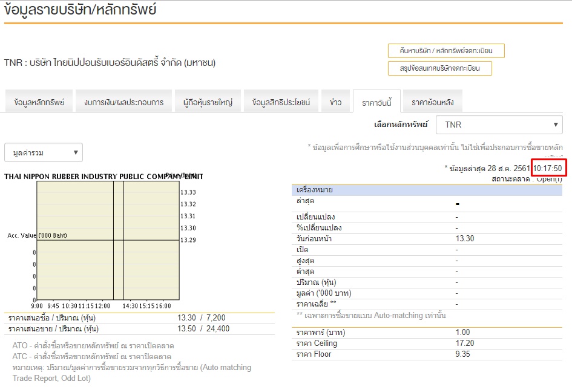
Task: Click the วันก่อนหน้า row label
Action: (314, 239)
